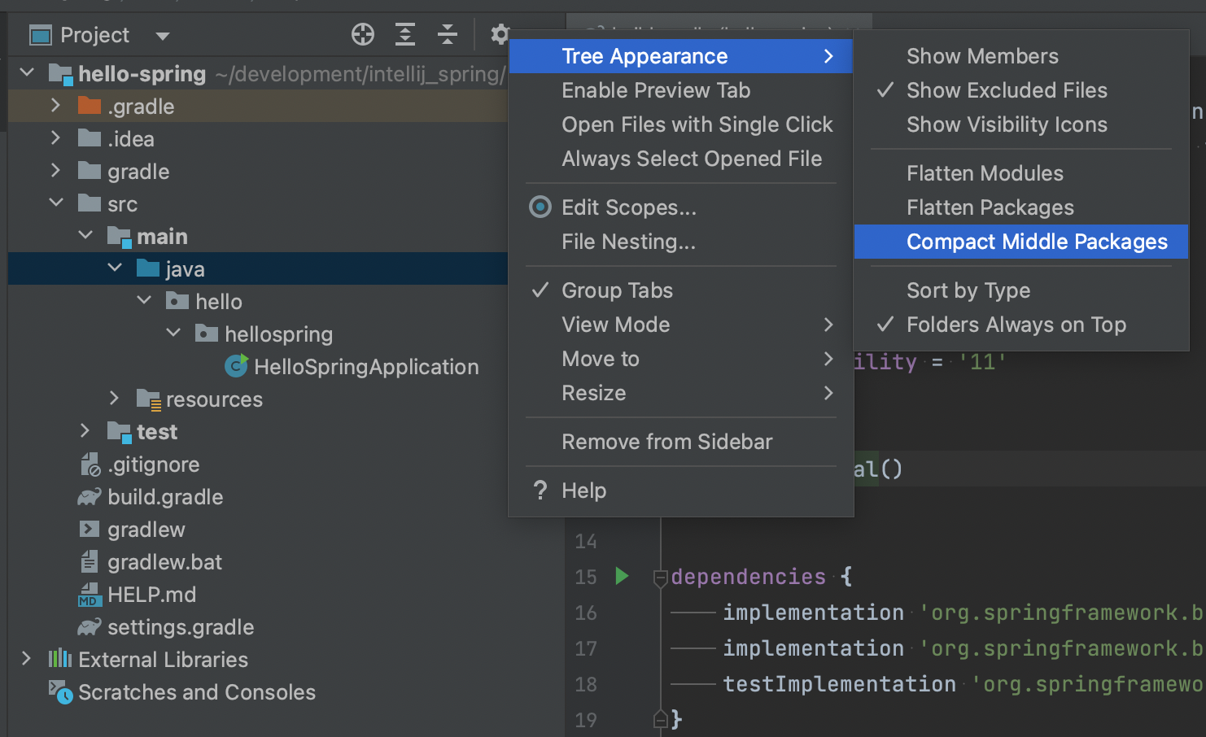Toggle the Group Tabs option
The width and height of the screenshot is (1206, 737).
click(617, 290)
